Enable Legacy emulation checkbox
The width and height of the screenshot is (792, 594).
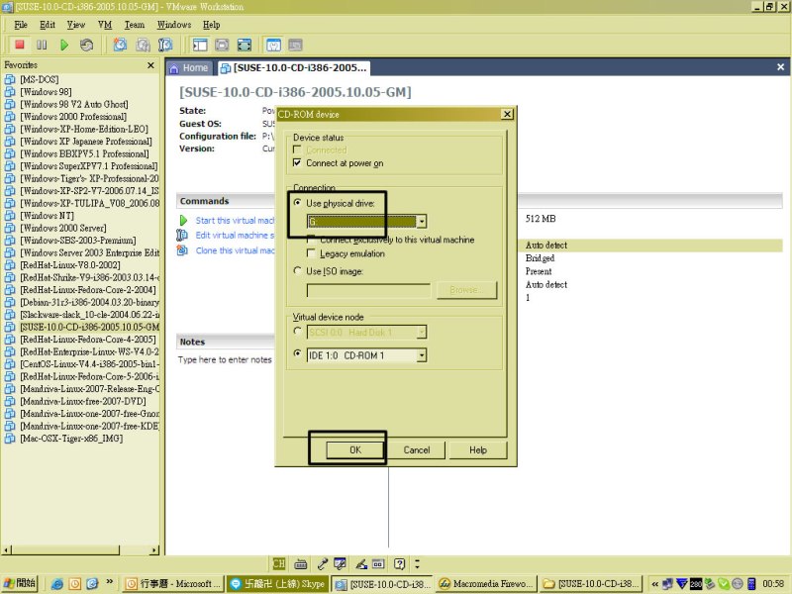(x=312, y=253)
